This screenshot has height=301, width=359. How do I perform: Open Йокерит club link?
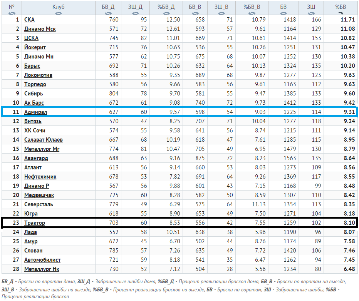coord(35,47)
